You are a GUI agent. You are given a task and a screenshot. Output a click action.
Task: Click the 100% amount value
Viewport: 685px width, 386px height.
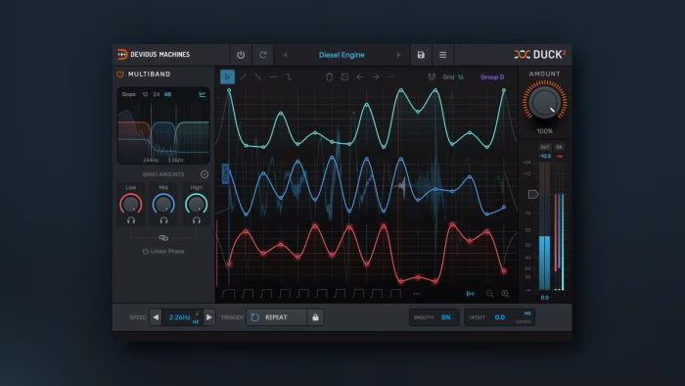coord(545,131)
